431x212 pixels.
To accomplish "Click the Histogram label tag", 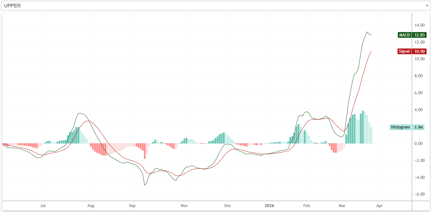I will click(x=400, y=127).
